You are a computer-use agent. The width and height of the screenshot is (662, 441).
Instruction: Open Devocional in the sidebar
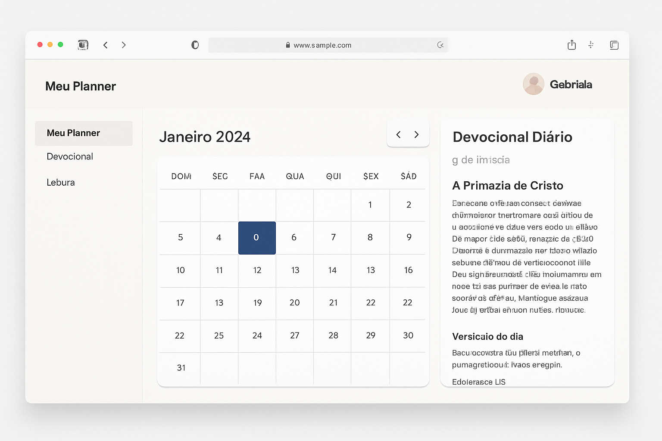click(70, 156)
